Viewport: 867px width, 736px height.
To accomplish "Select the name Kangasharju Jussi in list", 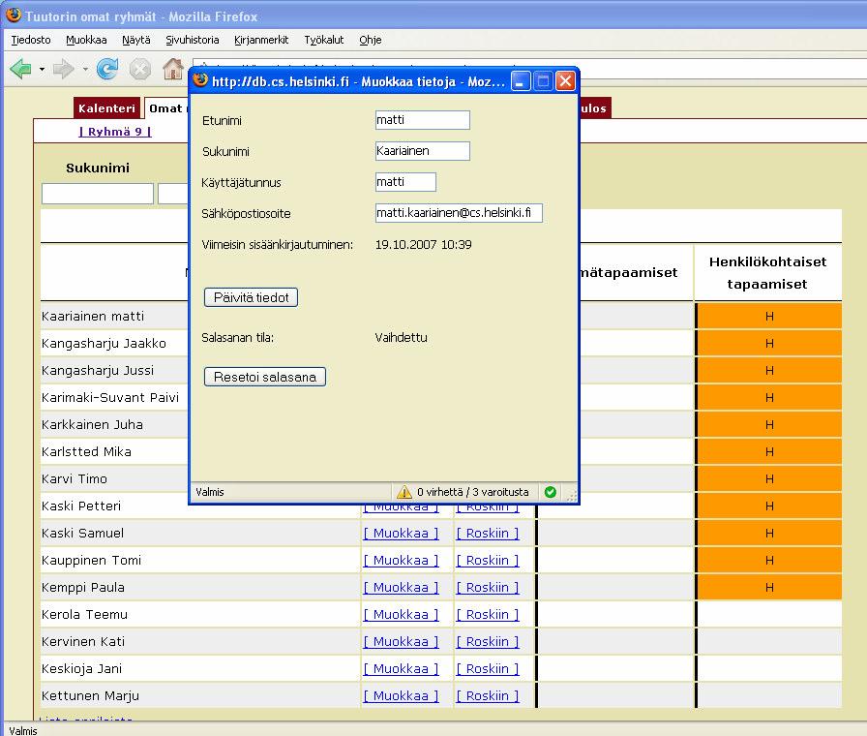I will coord(98,370).
